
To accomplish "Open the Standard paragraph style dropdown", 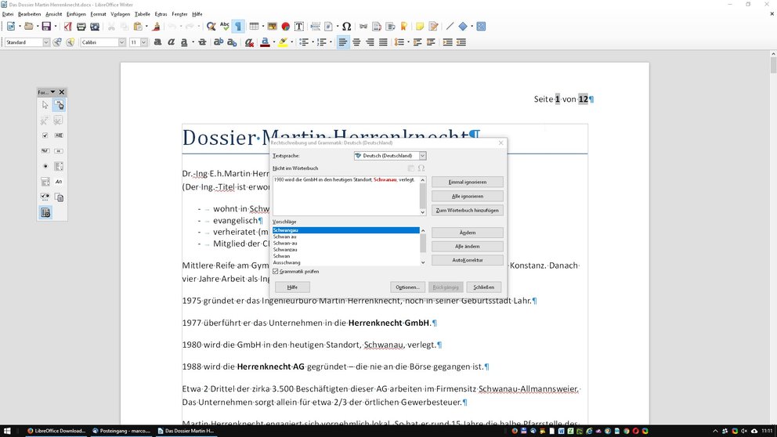I will click(46, 42).
